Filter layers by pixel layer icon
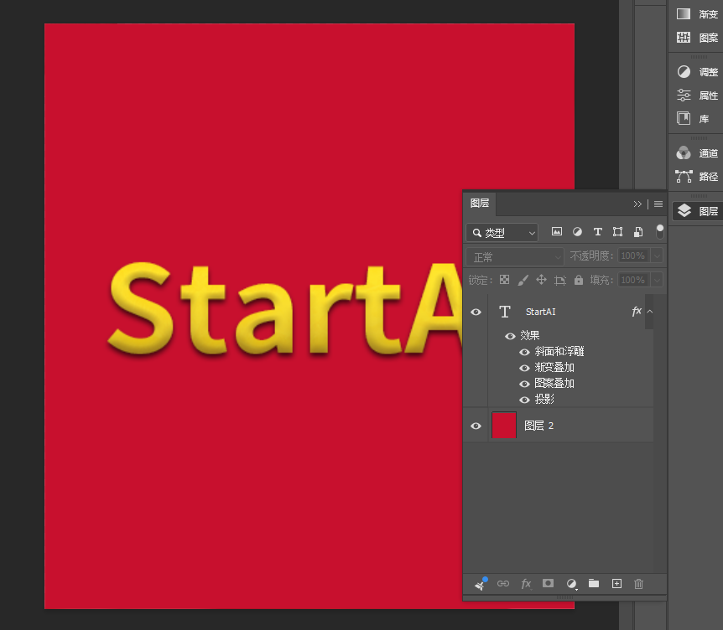This screenshot has height=630, width=723. click(557, 232)
